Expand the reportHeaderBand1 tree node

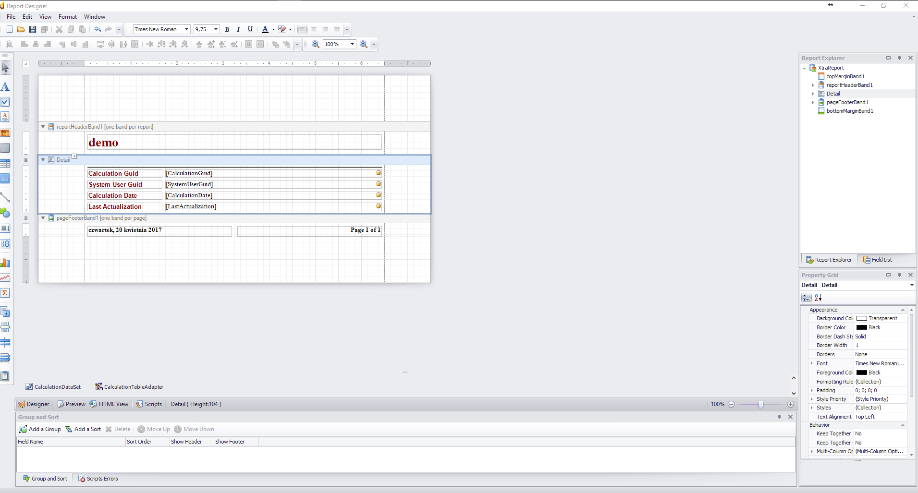[813, 85]
